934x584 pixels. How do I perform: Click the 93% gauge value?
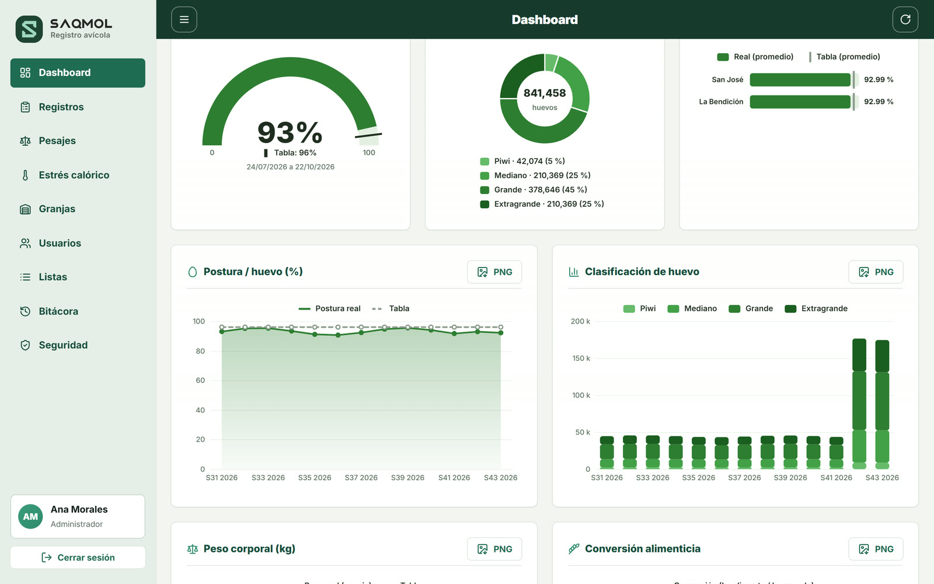[x=290, y=133]
